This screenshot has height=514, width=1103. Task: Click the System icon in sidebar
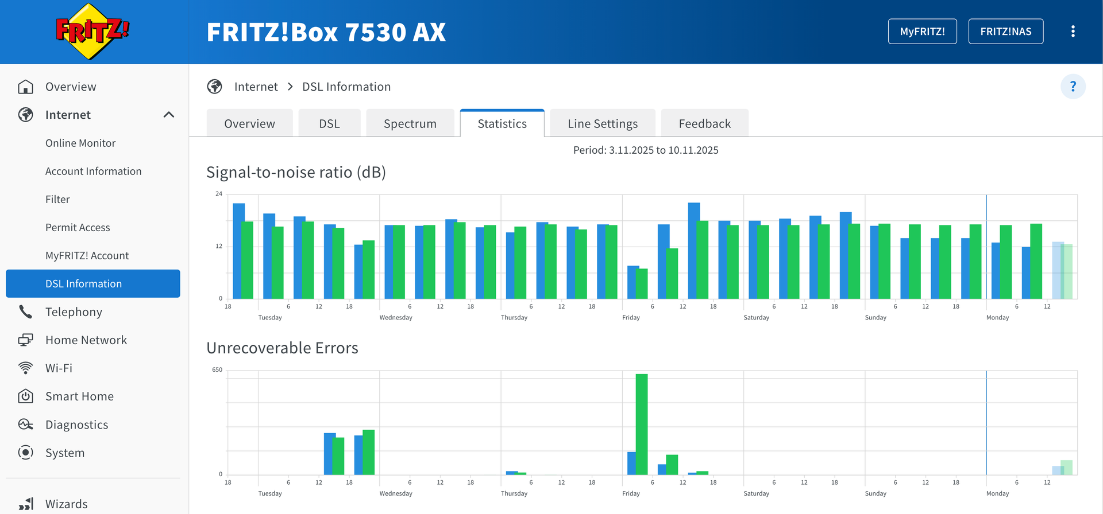pos(25,453)
